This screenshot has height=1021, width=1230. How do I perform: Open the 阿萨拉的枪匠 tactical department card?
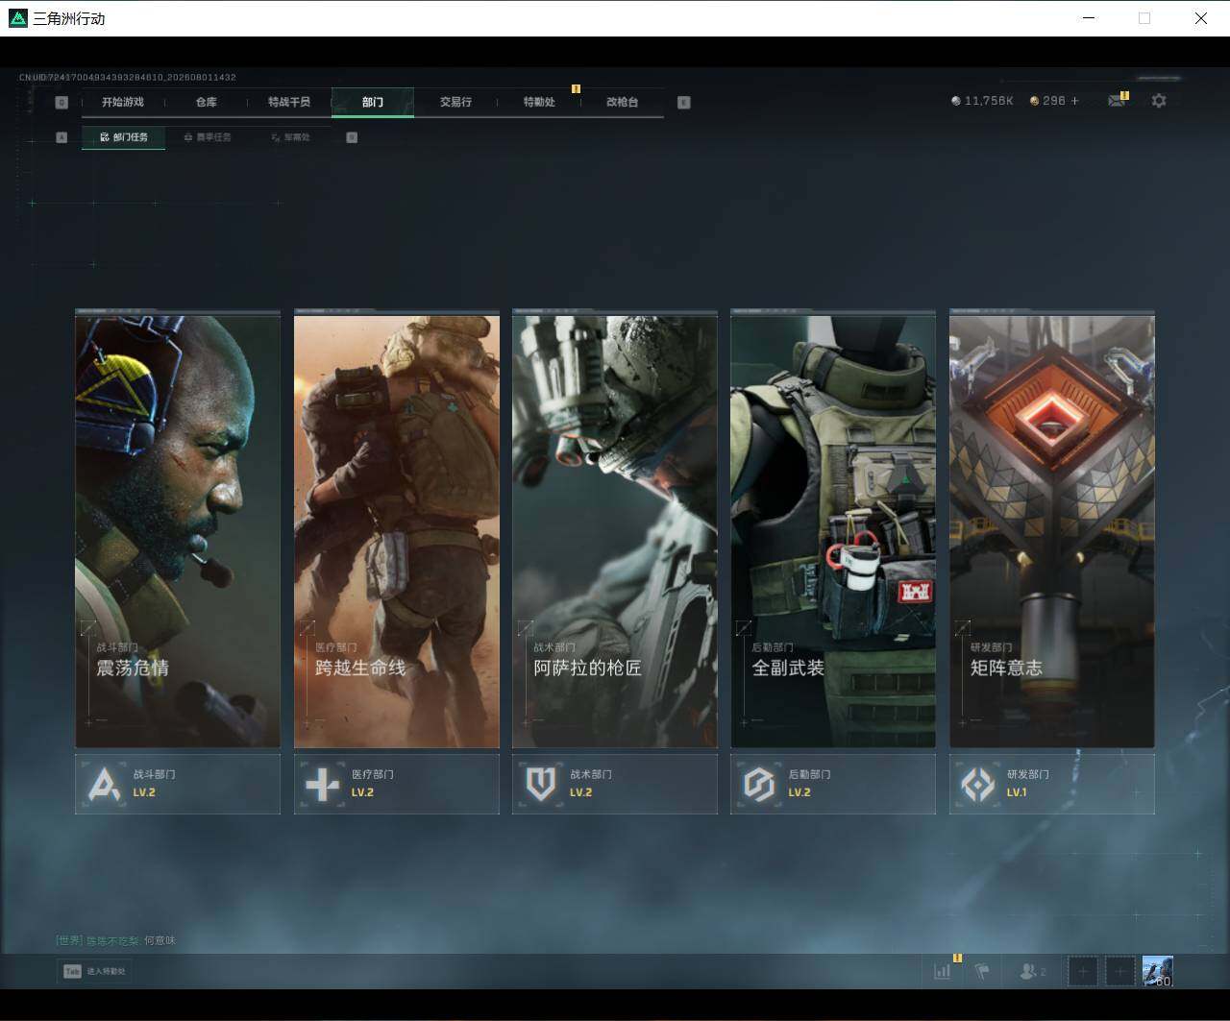[x=615, y=529]
